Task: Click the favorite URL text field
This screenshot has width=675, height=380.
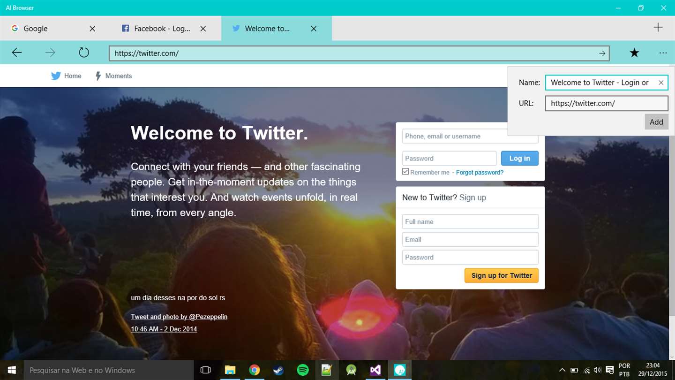Action: 607,103
